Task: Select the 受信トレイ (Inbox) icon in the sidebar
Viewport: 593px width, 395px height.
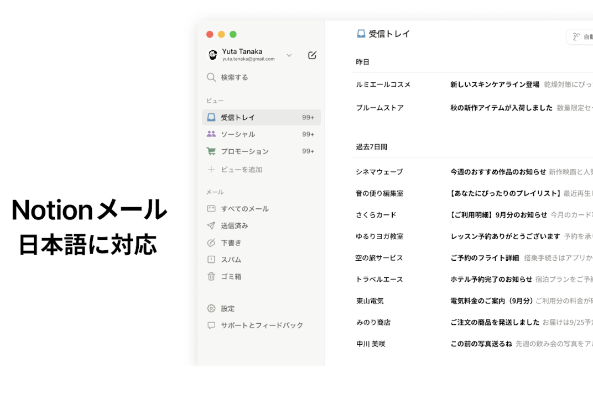Action: (x=212, y=117)
